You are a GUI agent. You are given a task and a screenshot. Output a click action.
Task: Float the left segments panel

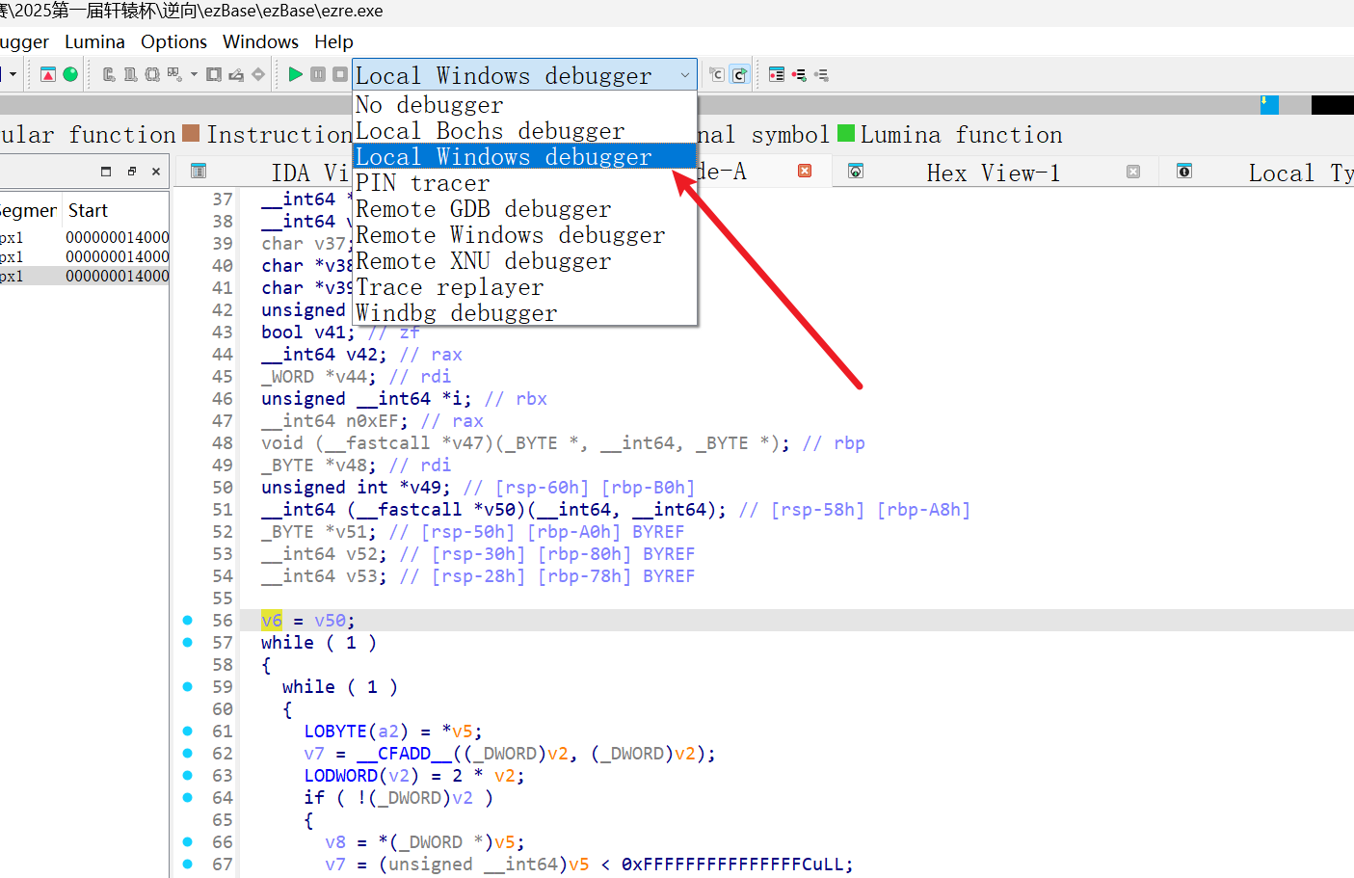pos(131,172)
